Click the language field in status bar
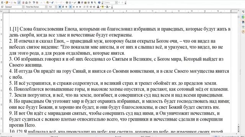Image resolution: width=245 pixels, height=137 pixels. 118,136
